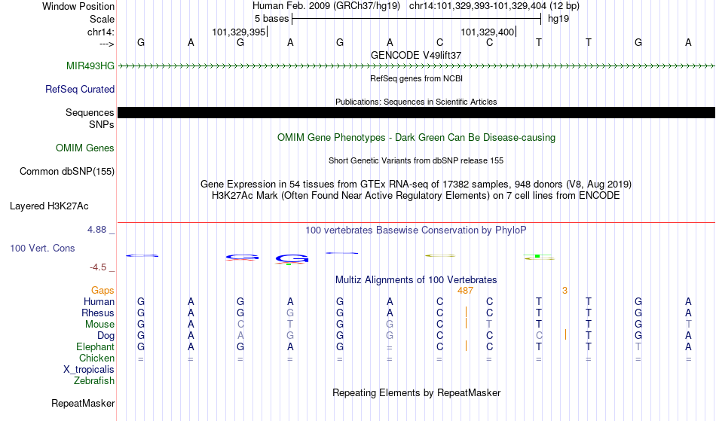Click the H3K27Ac Mark ENCODE track title
The height and width of the screenshot is (421, 716).
click(x=416, y=196)
